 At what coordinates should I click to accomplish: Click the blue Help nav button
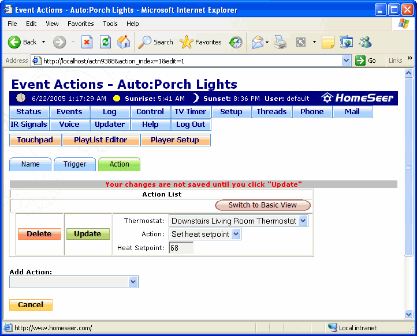[150, 124]
